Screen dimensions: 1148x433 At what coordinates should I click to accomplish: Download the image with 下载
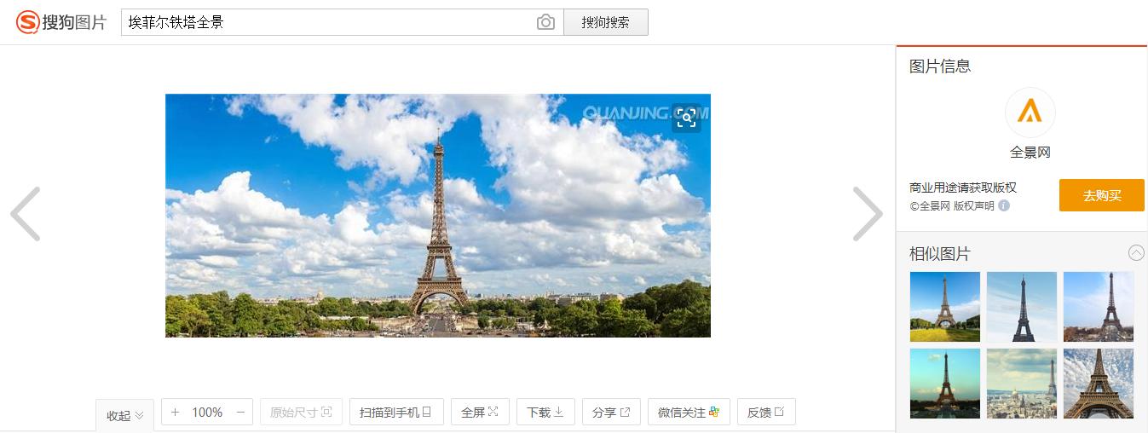(545, 413)
